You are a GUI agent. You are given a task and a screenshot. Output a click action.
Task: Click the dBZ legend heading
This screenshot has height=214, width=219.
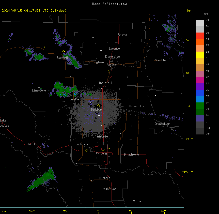(x=206, y=14)
